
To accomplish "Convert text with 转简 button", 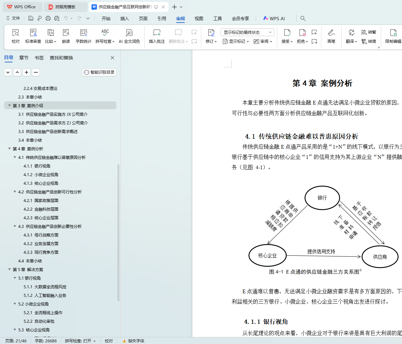I will click(369, 41).
